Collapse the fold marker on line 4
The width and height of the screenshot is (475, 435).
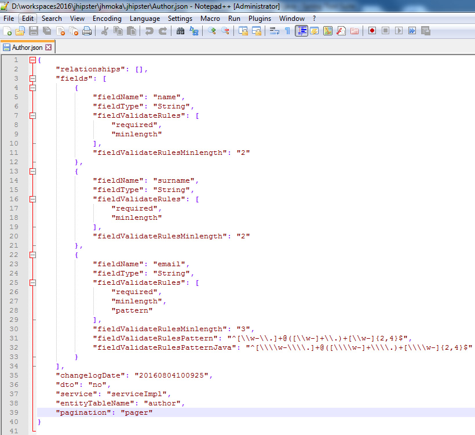point(32,88)
